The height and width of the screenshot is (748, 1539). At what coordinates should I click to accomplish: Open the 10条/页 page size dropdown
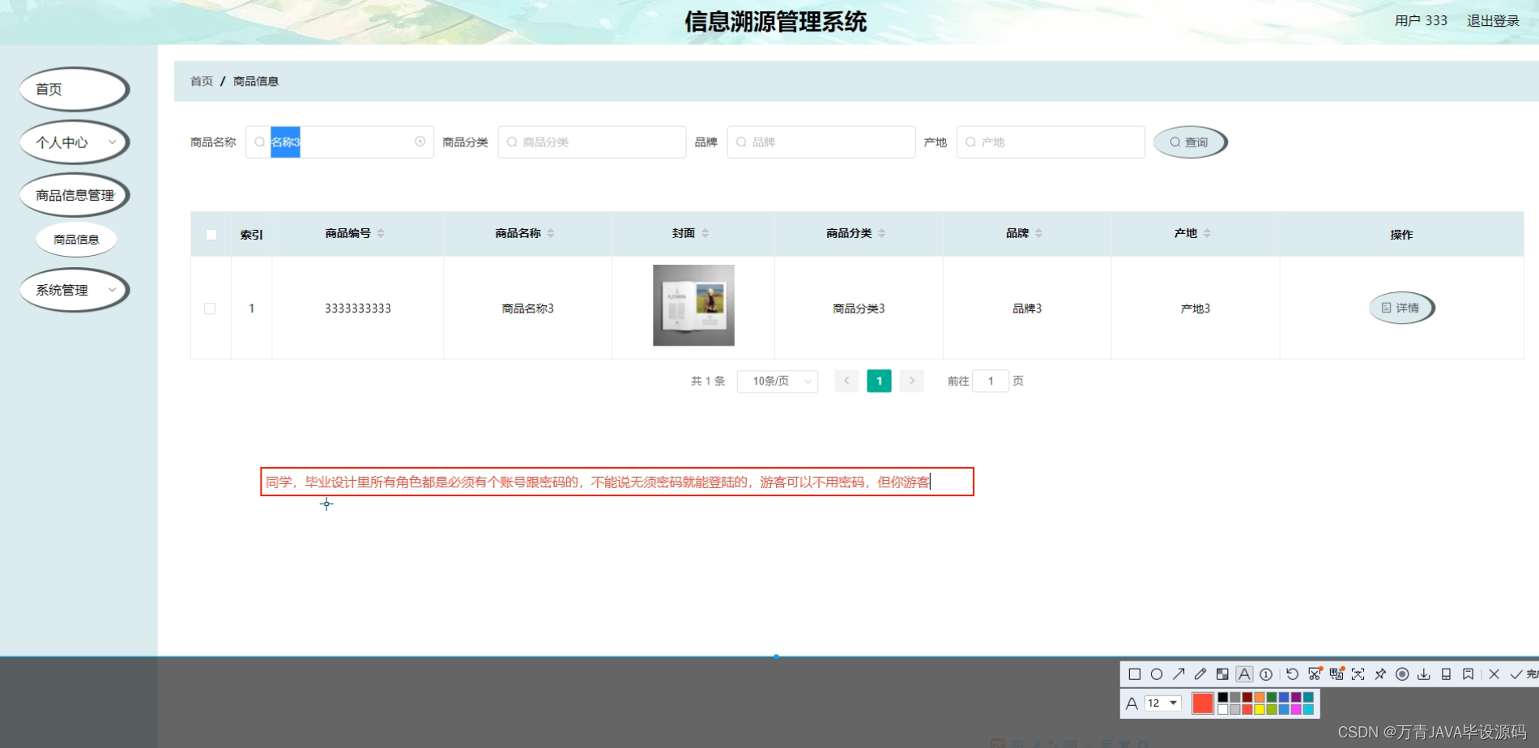pyautogui.click(x=776, y=380)
